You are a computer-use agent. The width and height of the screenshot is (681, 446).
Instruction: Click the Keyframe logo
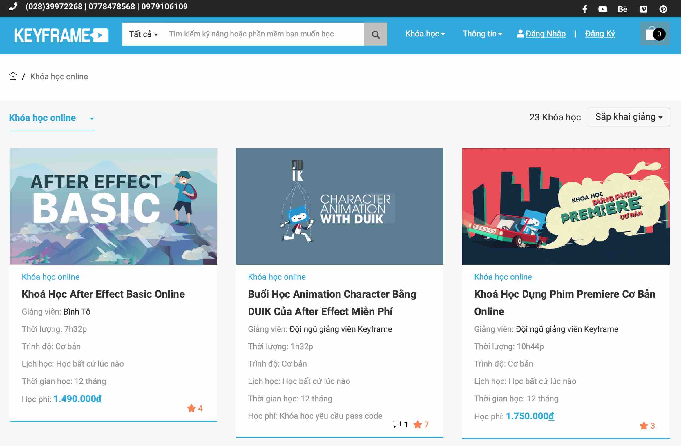click(x=61, y=35)
